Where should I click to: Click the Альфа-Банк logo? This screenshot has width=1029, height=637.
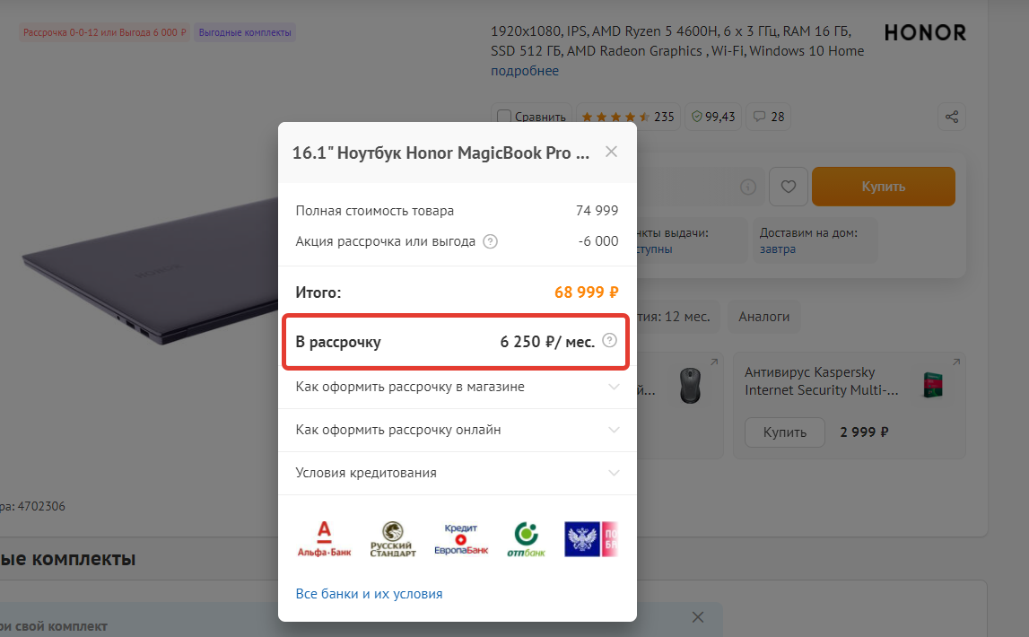(x=324, y=539)
